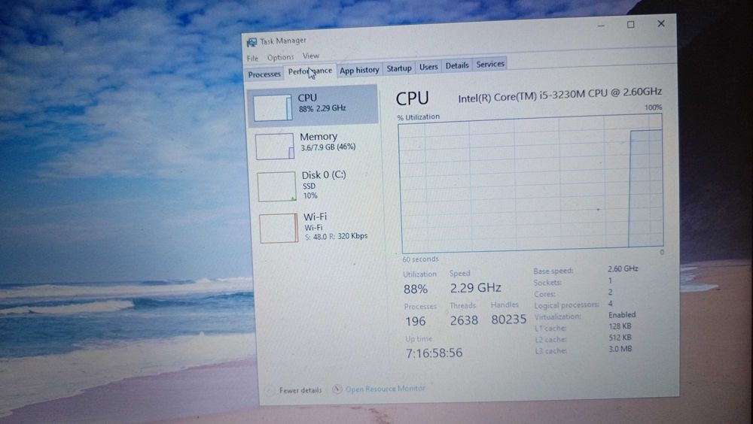This screenshot has width=753, height=424.
Task: Click the 2638 threads value
Action: click(x=464, y=320)
